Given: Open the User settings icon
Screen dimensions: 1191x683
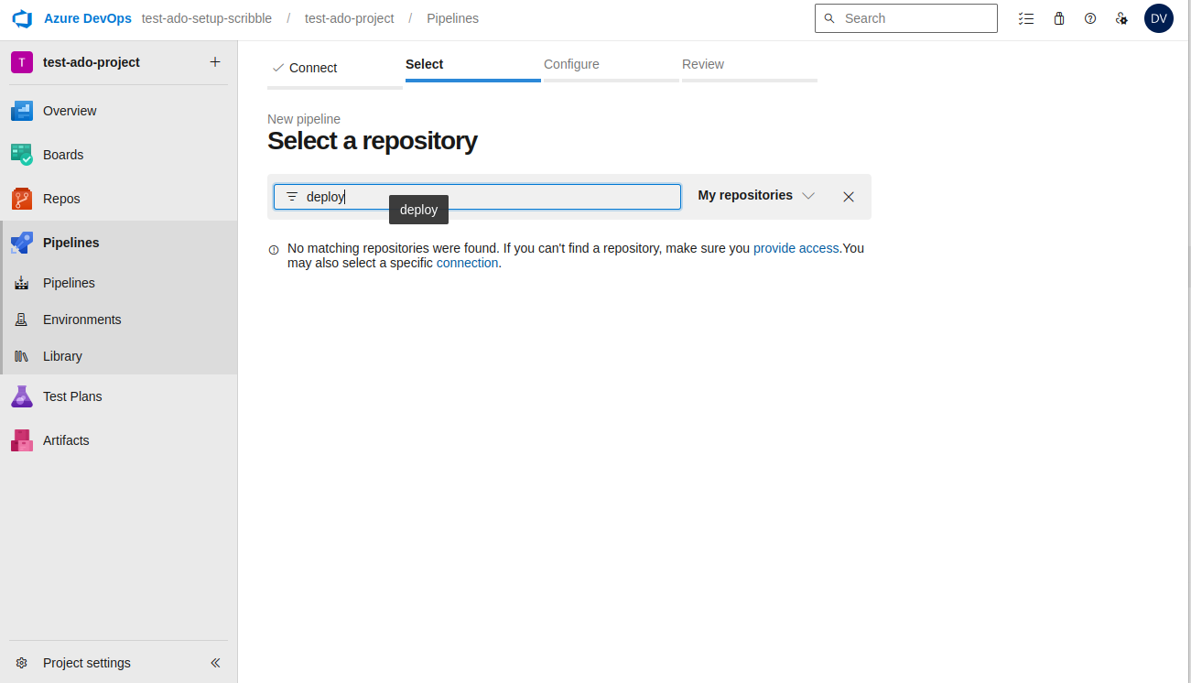Looking at the screenshot, I should [1121, 18].
